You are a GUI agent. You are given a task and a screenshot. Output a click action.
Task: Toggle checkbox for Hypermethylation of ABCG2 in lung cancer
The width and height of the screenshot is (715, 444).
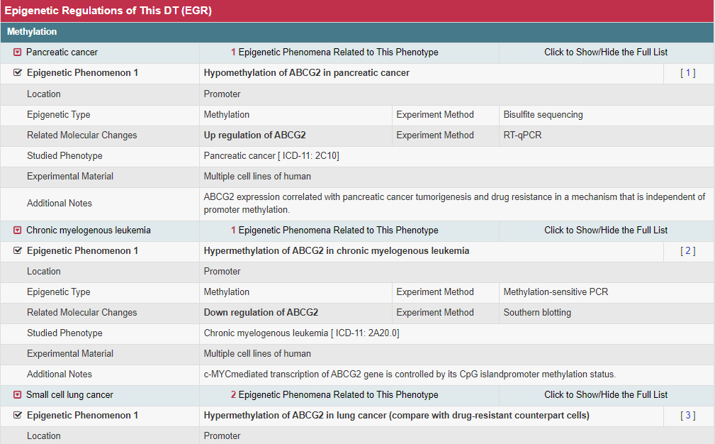point(18,416)
